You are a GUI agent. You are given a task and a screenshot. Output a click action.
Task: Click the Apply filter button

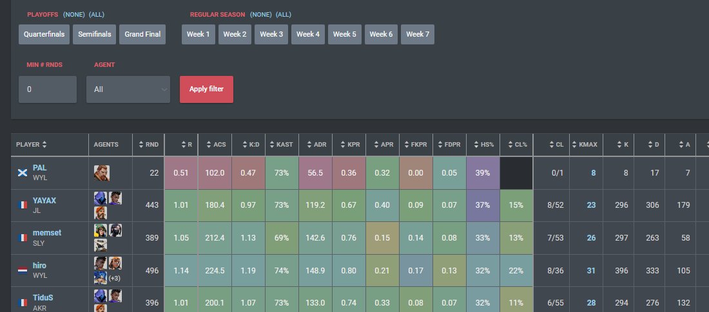pos(207,89)
